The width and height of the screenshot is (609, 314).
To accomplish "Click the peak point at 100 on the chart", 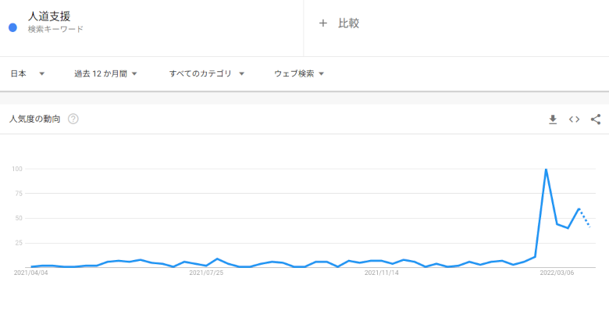I will pyautogui.click(x=546, y=169).
